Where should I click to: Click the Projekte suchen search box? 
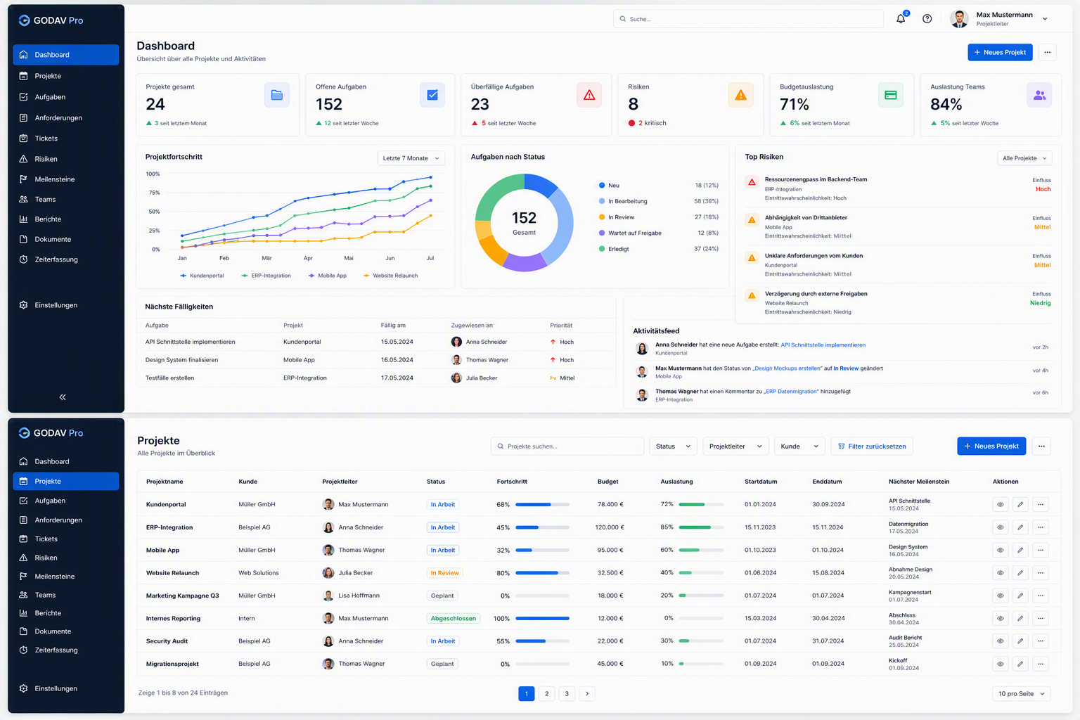(567, 446)
